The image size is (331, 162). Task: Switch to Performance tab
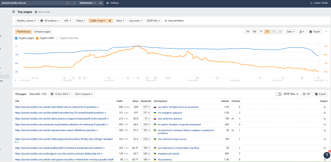[x=24, y=32]
